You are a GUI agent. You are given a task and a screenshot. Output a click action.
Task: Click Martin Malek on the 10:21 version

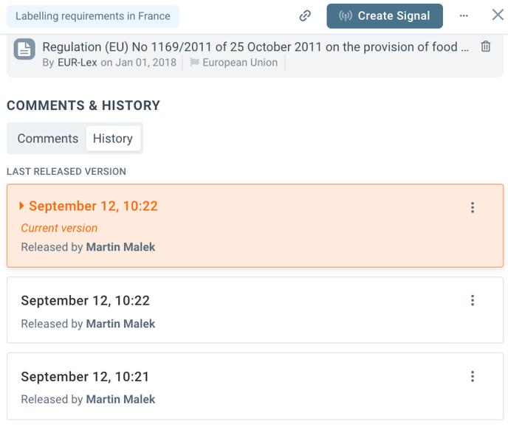(x=120, y=400)
